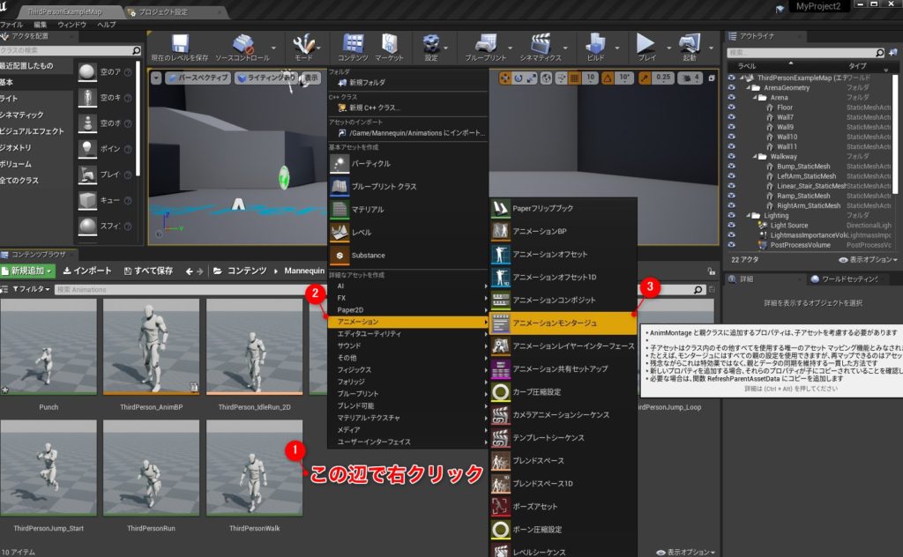Select Curve Compression Settings (カーブ圧縮設定) in the submenu

(563, 392)
